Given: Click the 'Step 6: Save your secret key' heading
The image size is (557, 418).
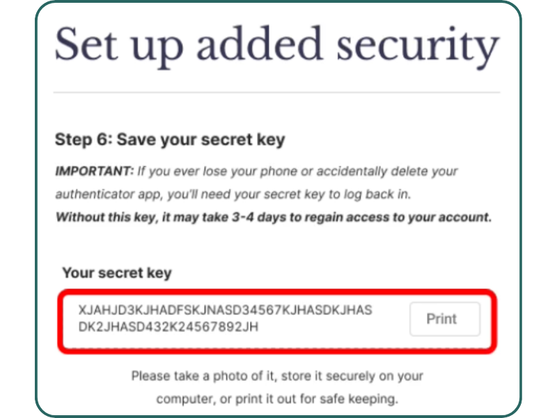Looking at the screenshot, I should [x=170, y=139].
